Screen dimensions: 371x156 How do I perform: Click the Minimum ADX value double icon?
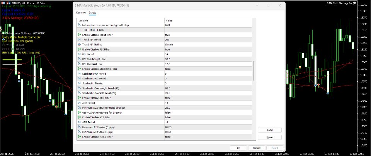[x=79, y=108]
